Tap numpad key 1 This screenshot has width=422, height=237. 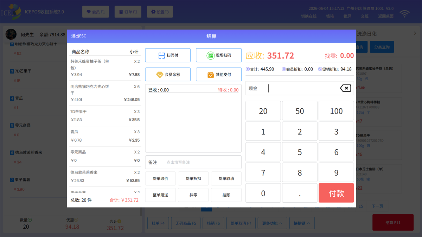[x=263, y=131]
